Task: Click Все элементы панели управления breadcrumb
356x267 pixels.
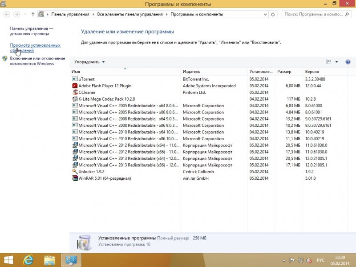Action: coord(130,14)
